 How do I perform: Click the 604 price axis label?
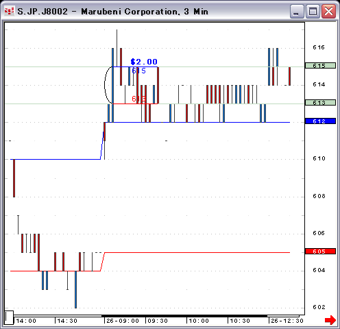(x=319, y=270)
